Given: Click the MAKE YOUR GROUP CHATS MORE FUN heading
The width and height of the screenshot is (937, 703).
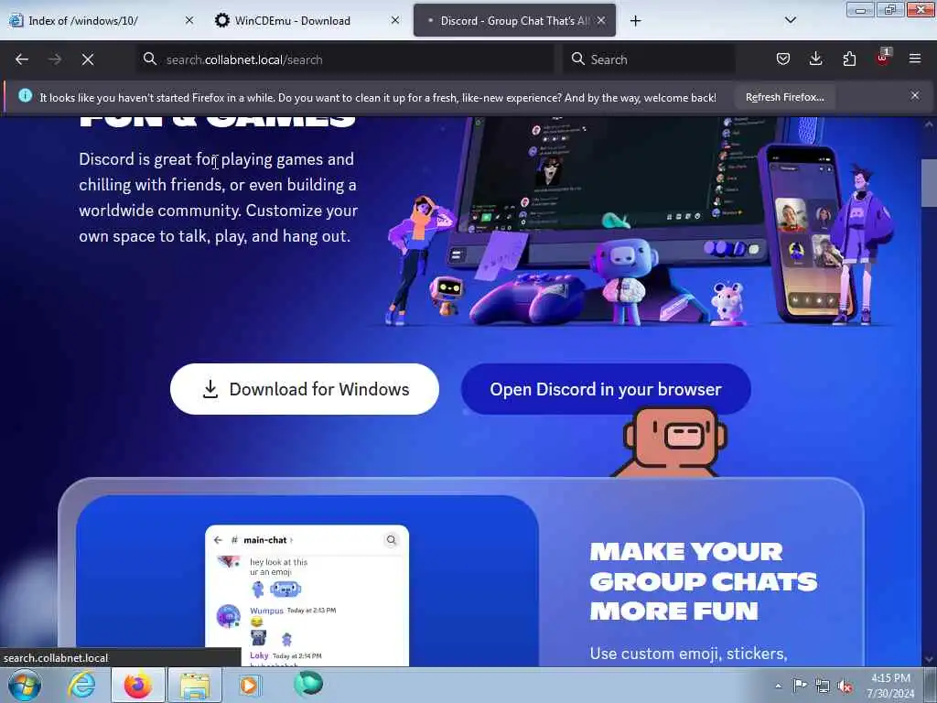Looking at the screenshot, I should pyautogui.click(x=704, y=581).
